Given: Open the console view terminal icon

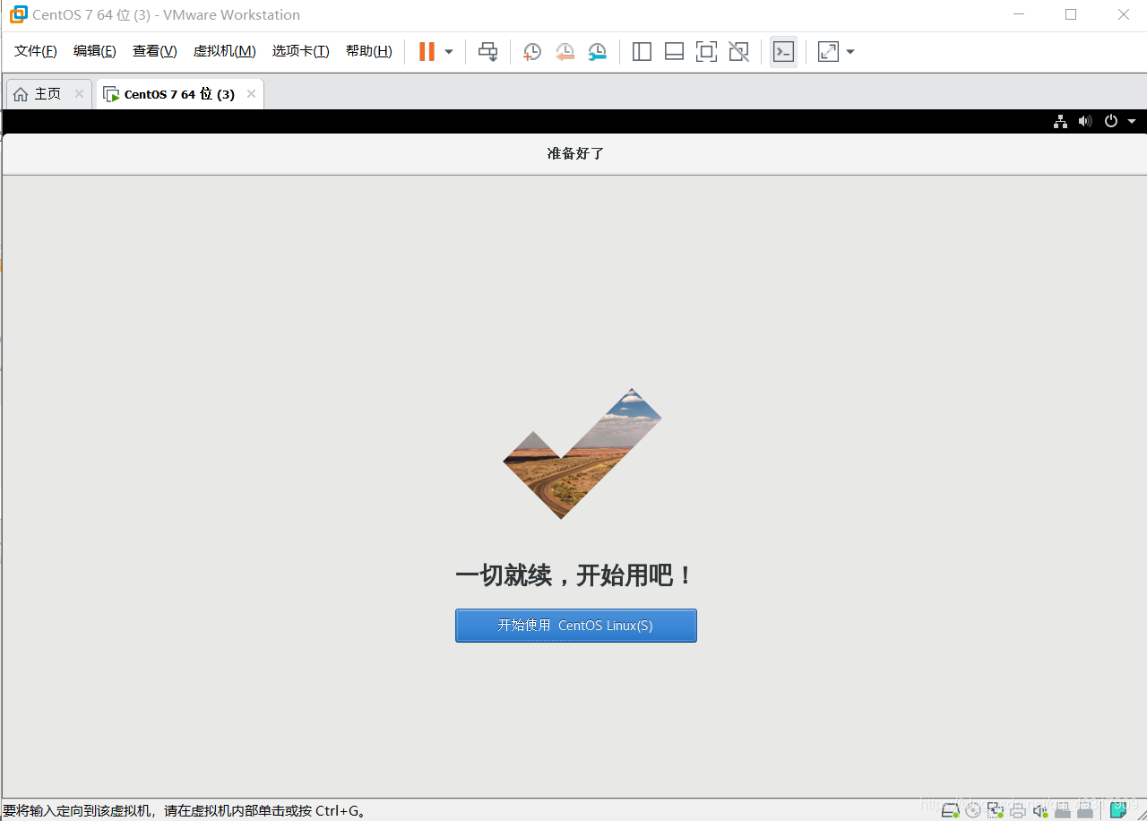Looking at the screenshot, I should [783, 52].
